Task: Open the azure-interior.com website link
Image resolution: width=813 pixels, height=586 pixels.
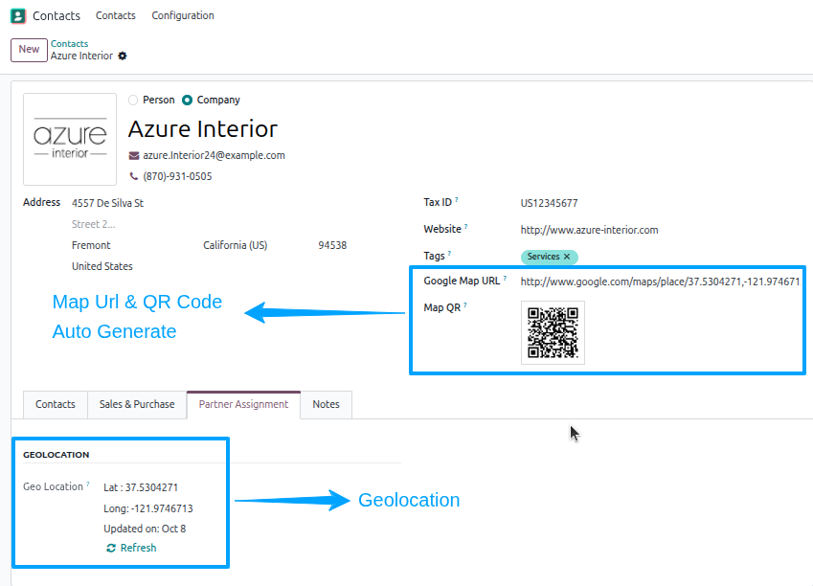Action: 590,230
